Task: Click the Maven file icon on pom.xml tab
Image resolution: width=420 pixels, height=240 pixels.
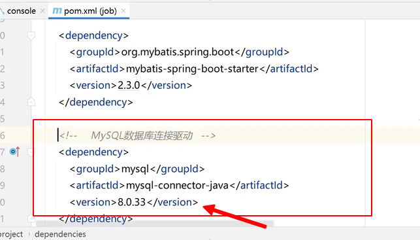Action: coord(57,10)
